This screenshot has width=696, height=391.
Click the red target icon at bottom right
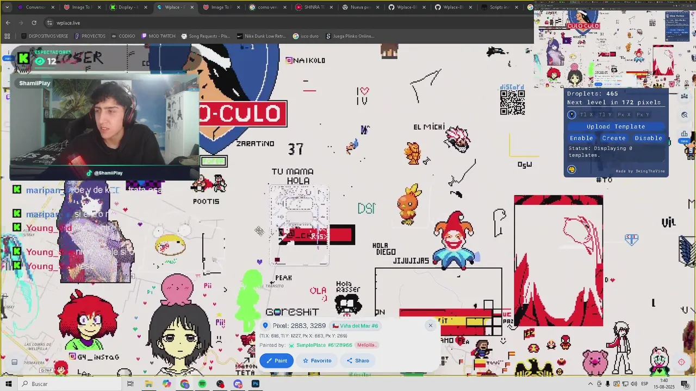[x=681, y=362]
